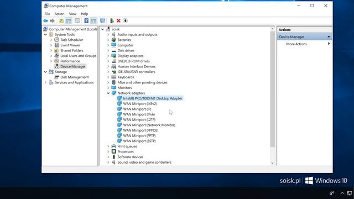The image size is (354, 199).
Task: Open the Help menu
Action: coord(85,14)
